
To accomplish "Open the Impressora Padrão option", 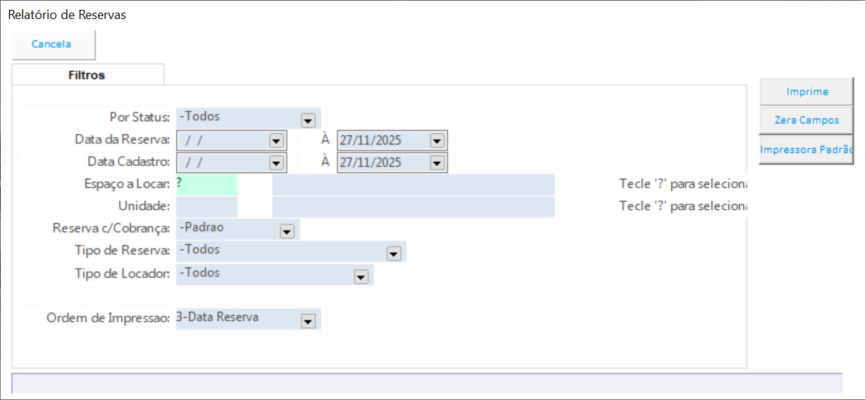I will coord(806,150).
